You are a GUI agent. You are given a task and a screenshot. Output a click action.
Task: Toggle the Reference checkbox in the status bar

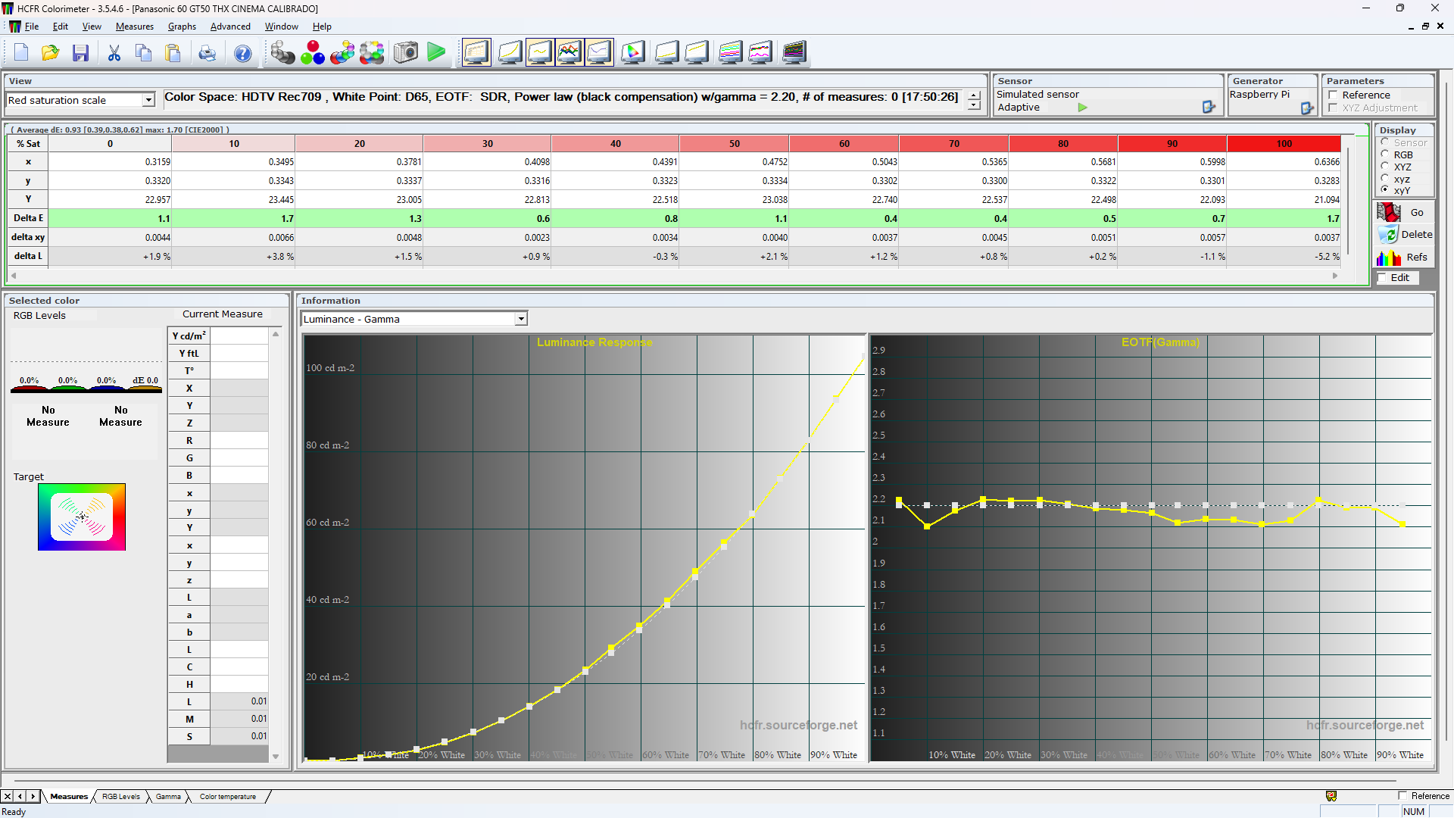[1403, 796]
